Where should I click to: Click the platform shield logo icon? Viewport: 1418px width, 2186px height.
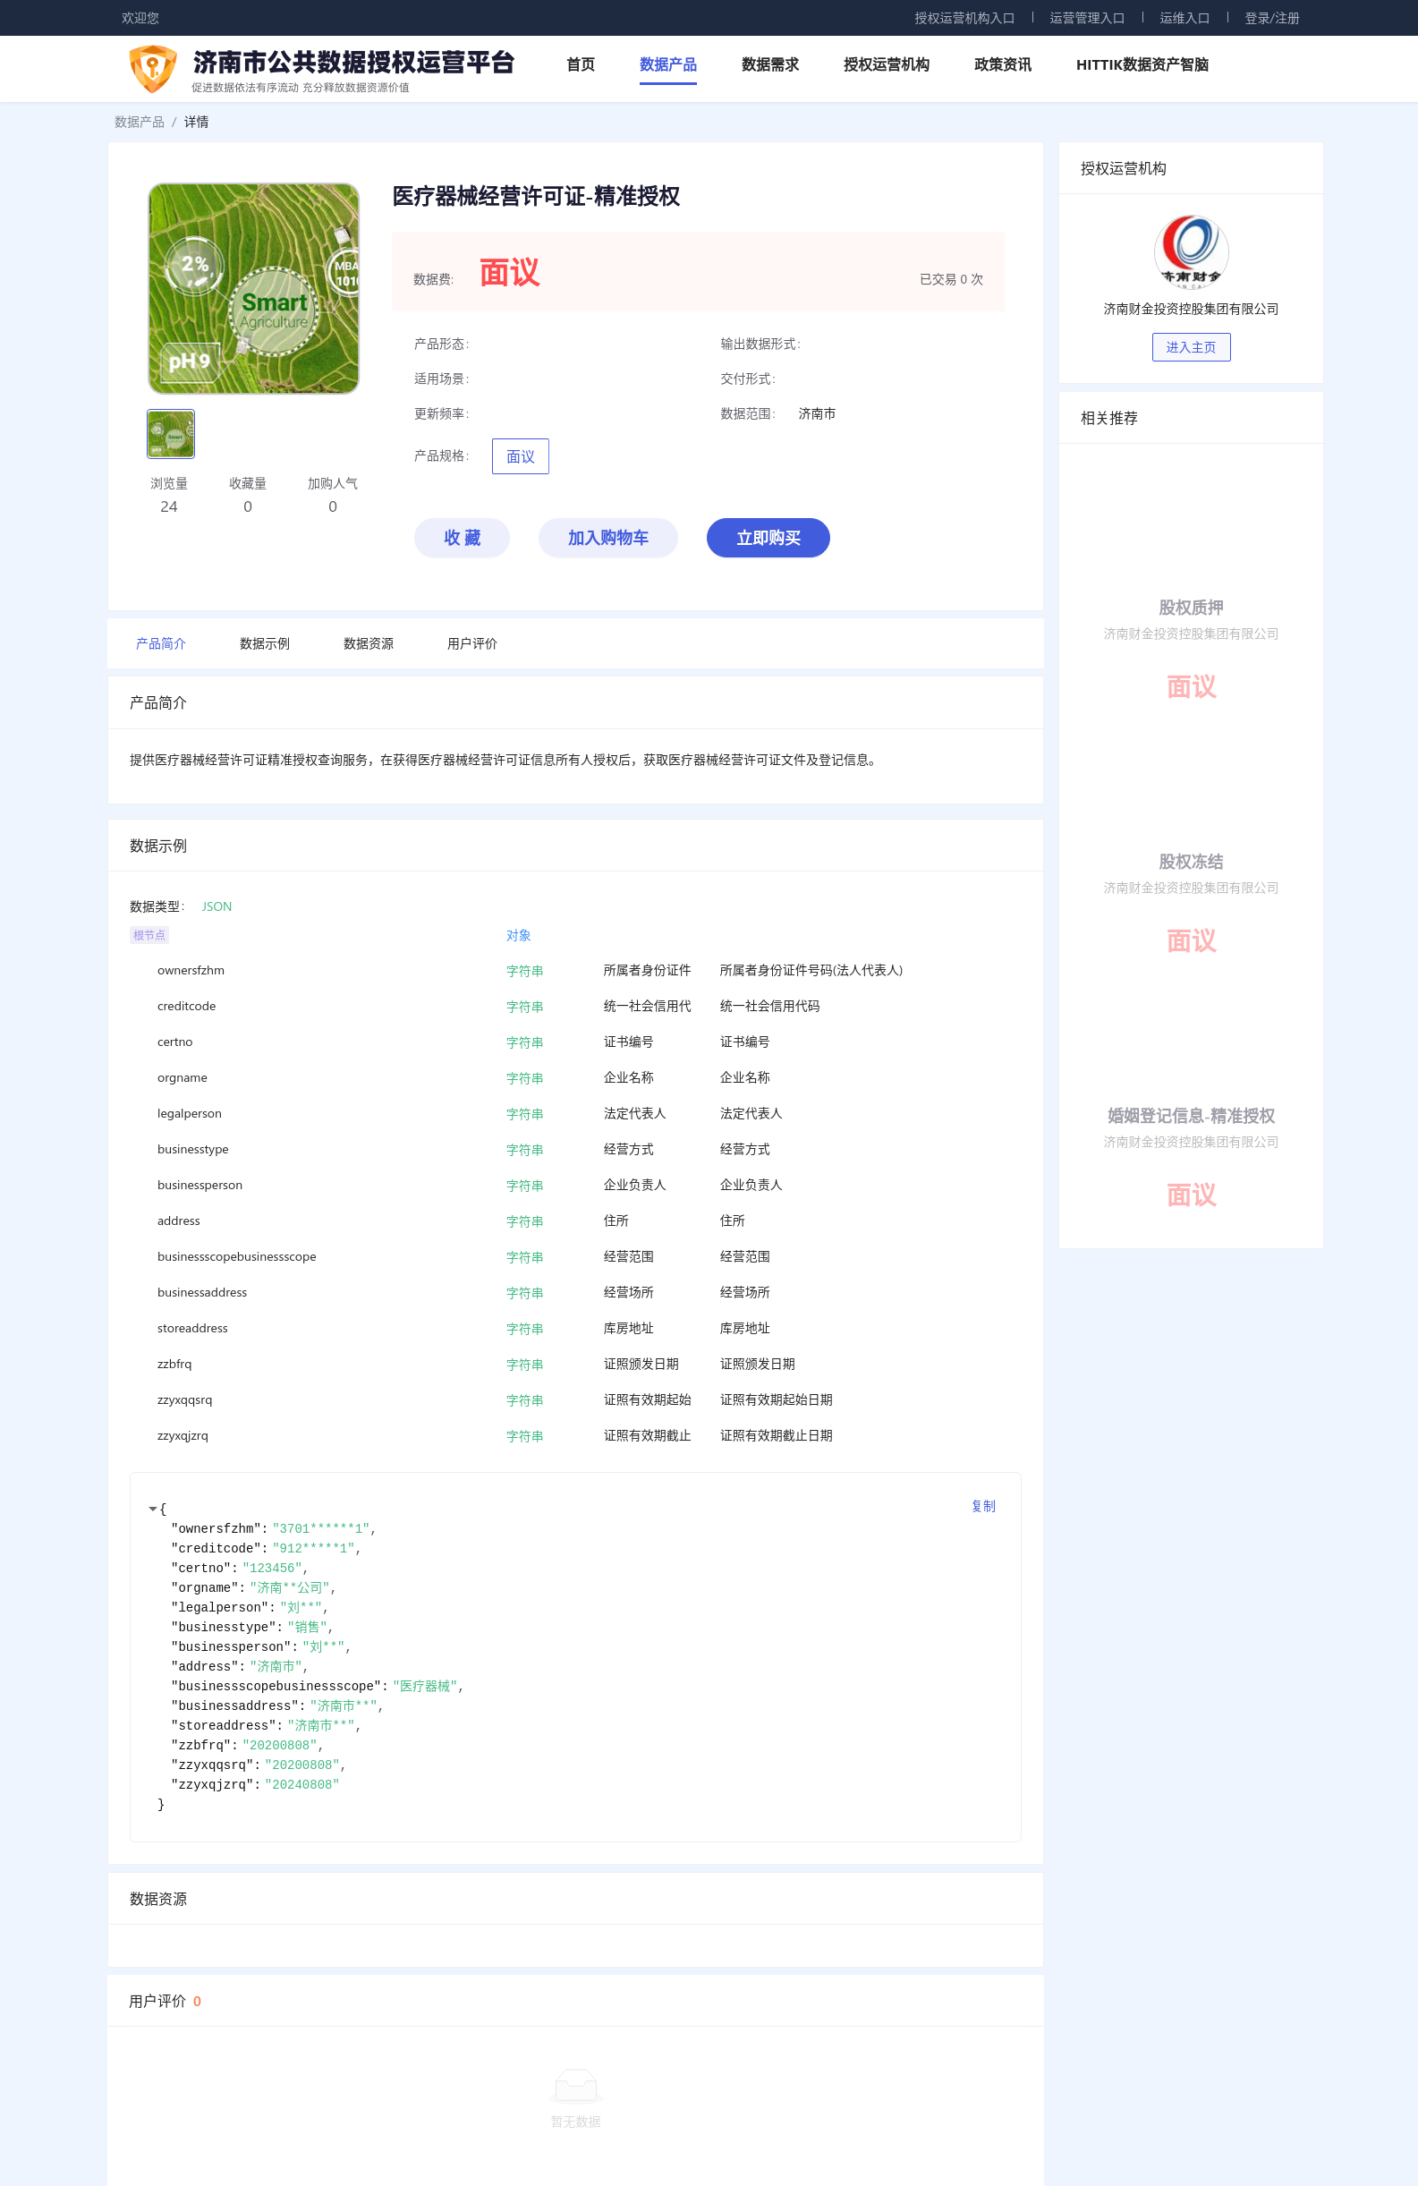pos(152,69)
